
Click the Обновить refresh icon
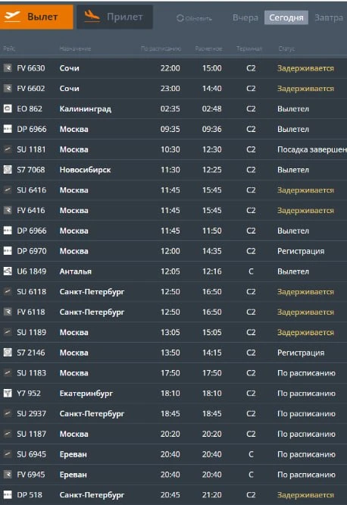pos(180,18)
